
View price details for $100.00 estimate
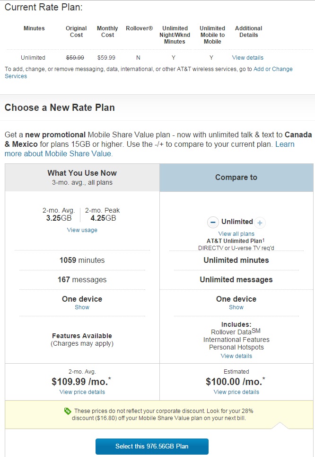(236, 392)
